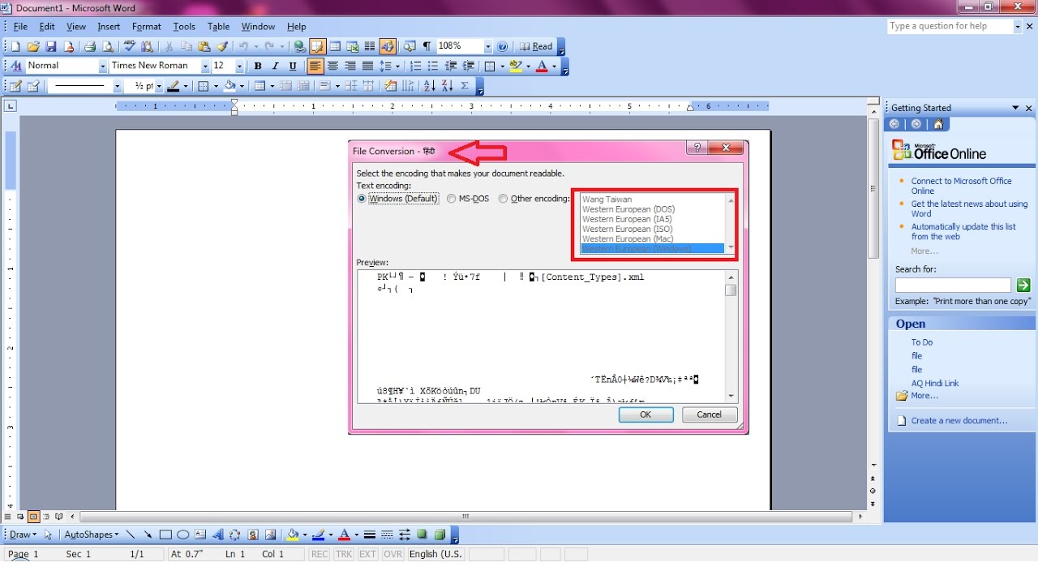Click Connect to Microsoft Office Online link
The width and height of the screenshot is (1038, 584).
pos(962,186)
